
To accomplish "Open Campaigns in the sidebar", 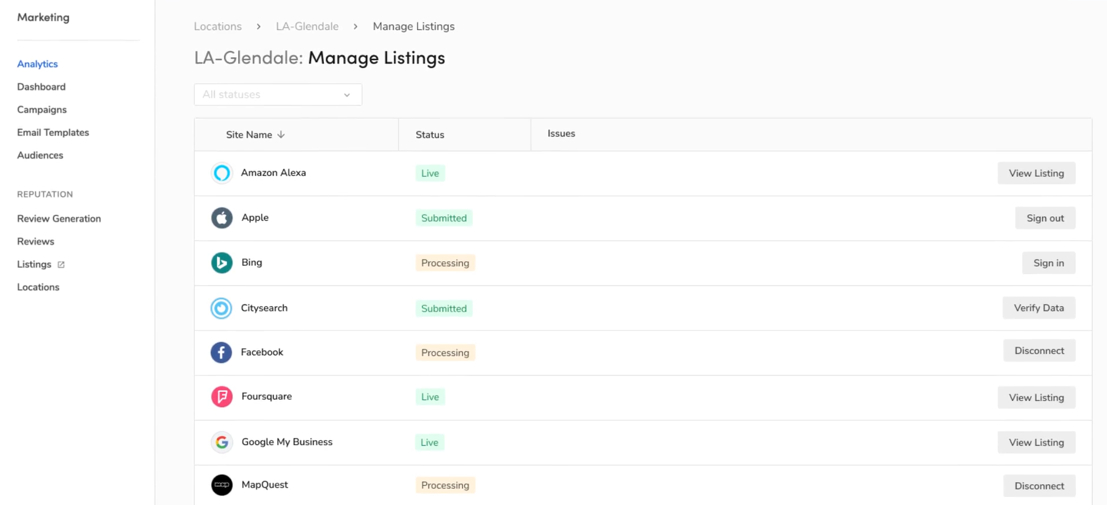I will [42, 110].
